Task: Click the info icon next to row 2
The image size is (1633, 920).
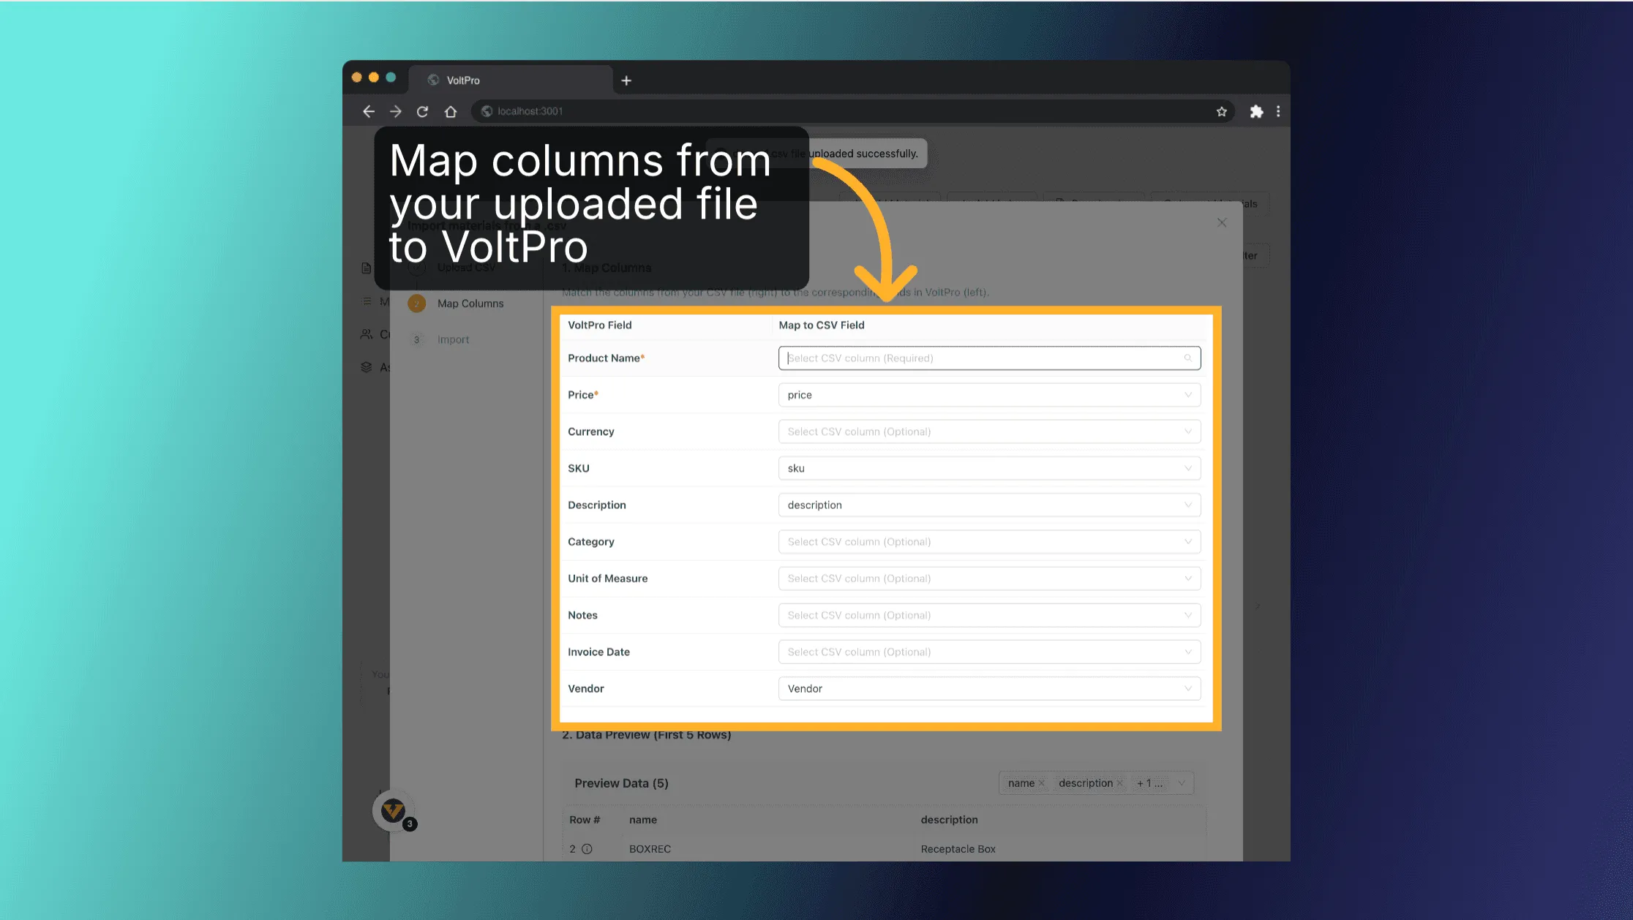Action: coord(588,848)
